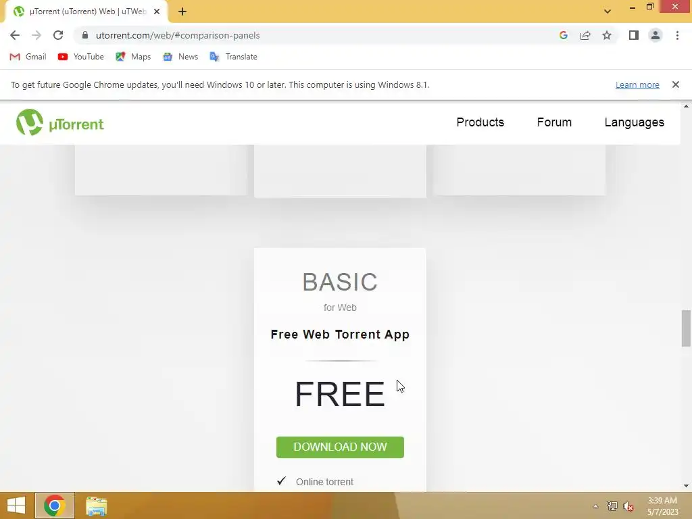Screen dimensions: 692x519
Task: Click the 'Free Web Torrent App' text
Action: point(340,335)
